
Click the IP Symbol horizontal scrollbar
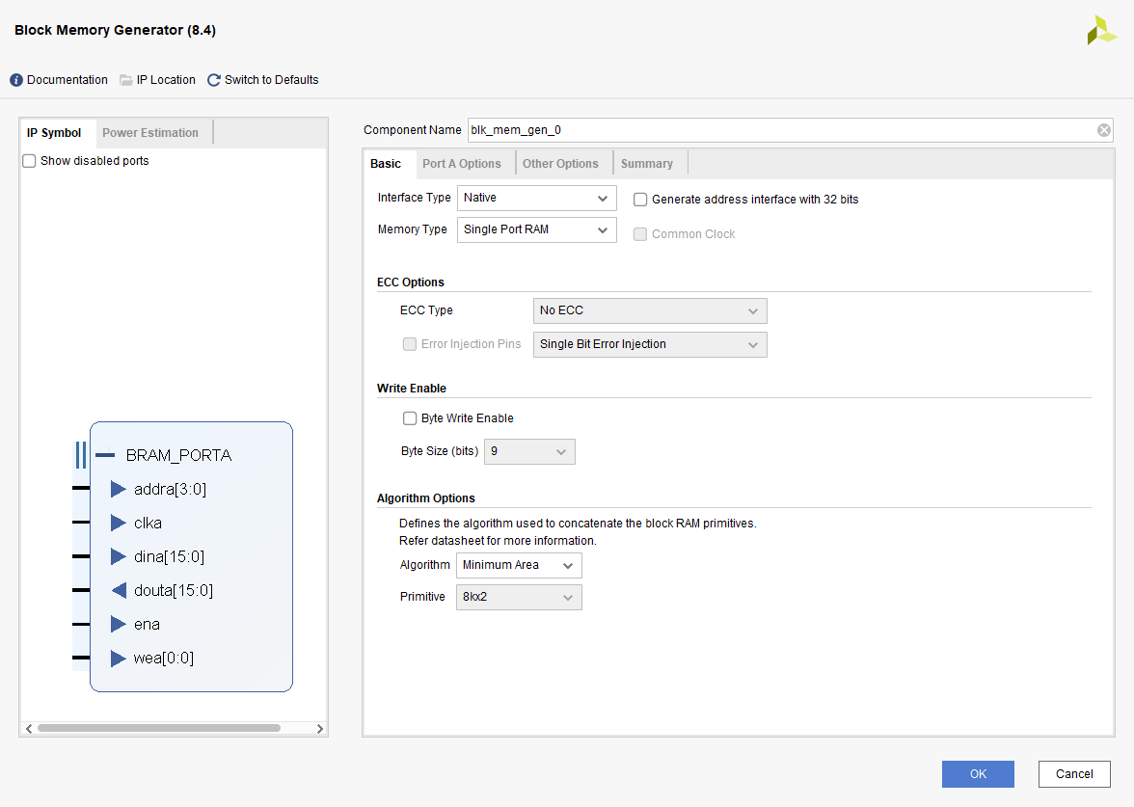[x=159, y=728]
